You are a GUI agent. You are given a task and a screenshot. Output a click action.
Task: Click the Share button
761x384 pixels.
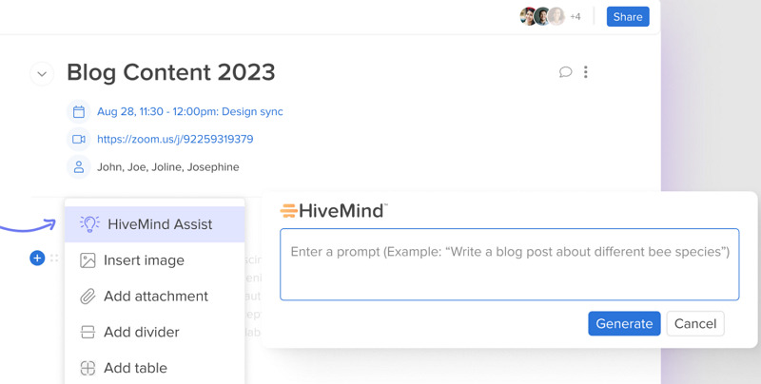(x=628, y=16)
